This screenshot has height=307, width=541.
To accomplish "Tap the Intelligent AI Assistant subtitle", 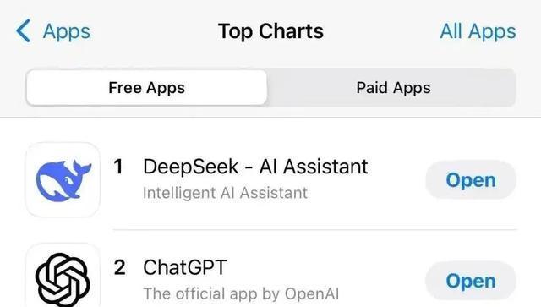I will coord(225,193).
